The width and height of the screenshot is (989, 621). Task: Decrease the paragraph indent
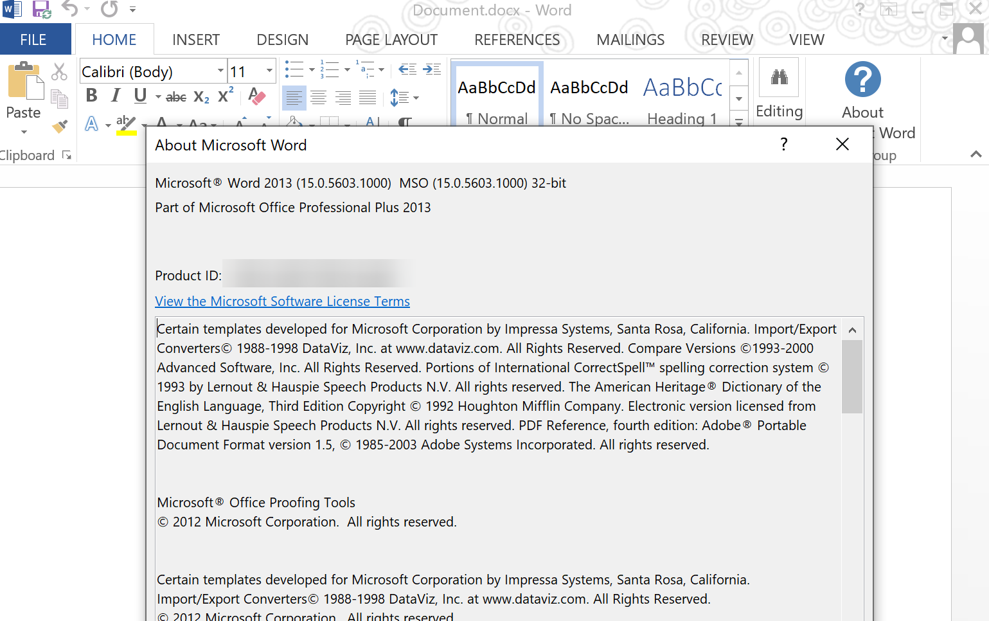click(407, 69)
